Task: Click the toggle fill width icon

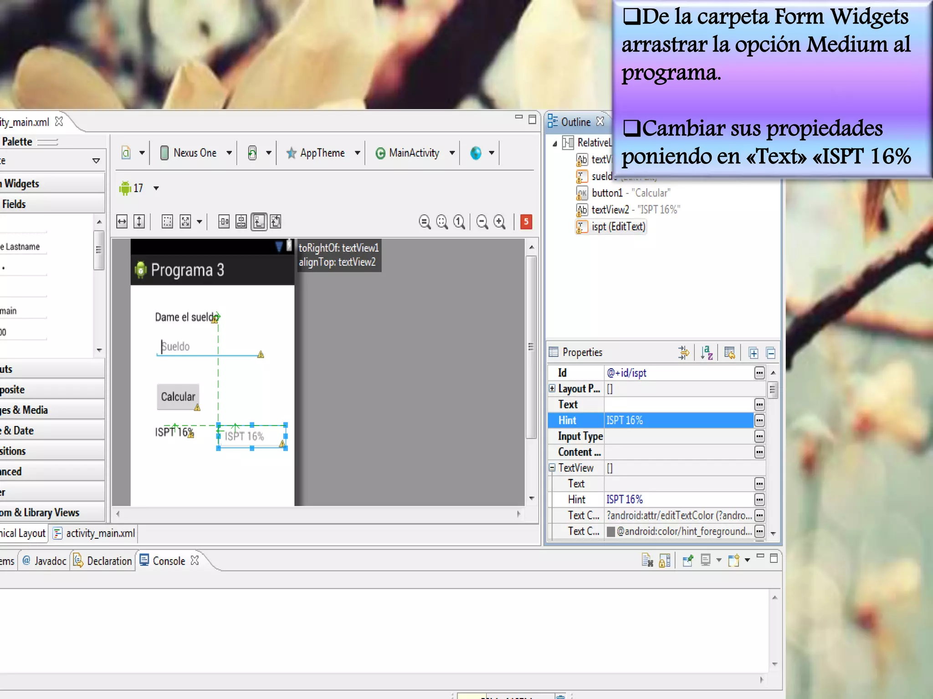Action: tap(122, 222)
